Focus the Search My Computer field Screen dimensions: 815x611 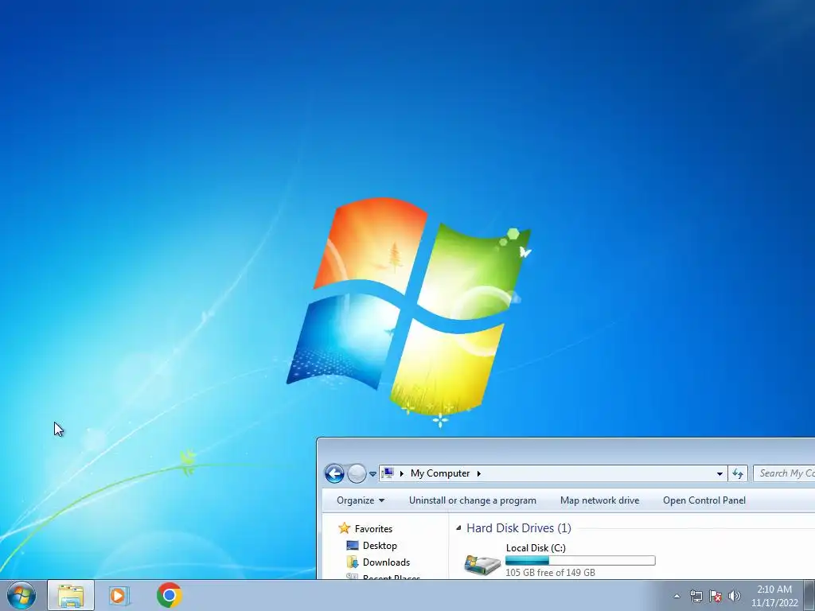point(784,473)
